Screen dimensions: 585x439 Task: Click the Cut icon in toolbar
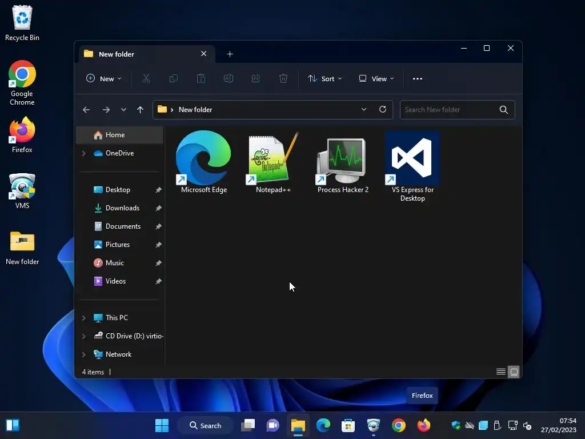146,78
